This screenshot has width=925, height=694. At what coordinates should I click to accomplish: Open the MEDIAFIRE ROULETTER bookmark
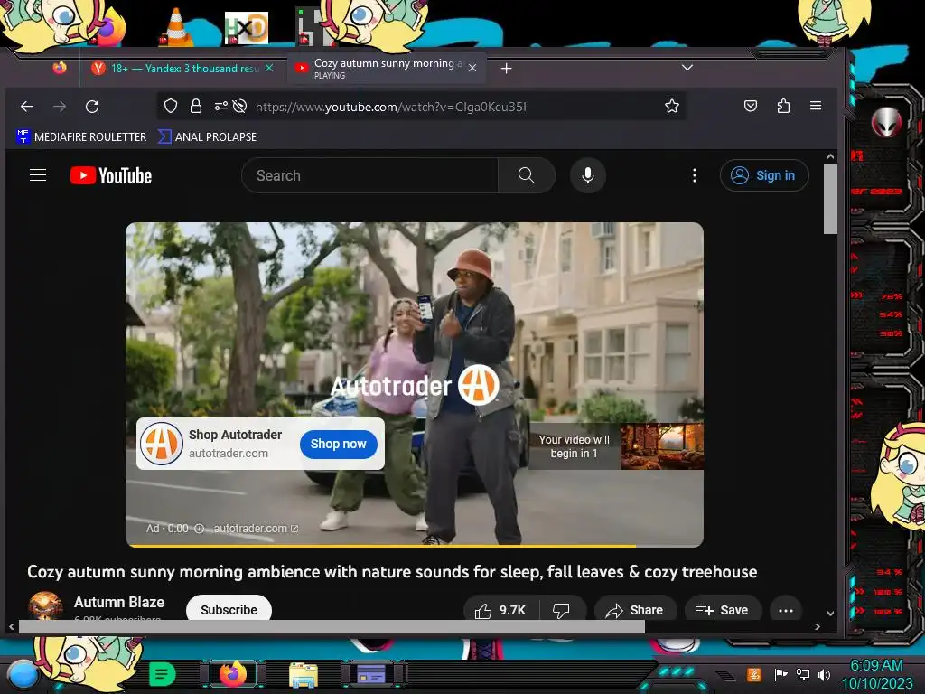click(81, 137)
